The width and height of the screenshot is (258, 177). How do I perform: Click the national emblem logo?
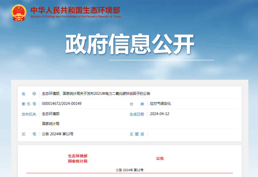click(x=19, y=13)
